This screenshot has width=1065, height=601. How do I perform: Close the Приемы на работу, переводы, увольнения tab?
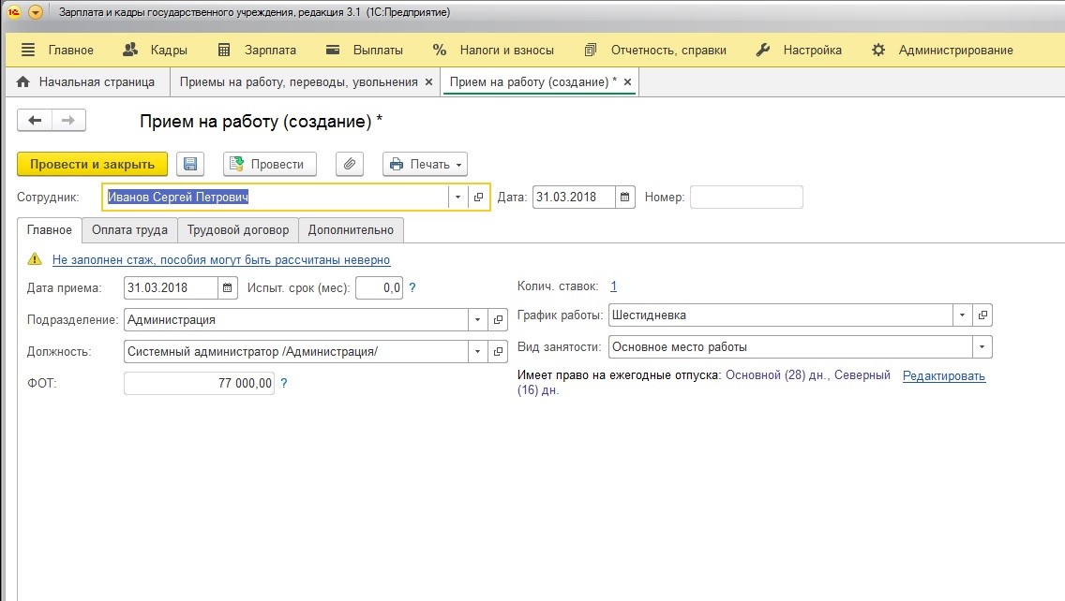click(x=428, y=82)
